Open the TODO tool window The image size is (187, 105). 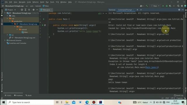(x=8, y=95)
